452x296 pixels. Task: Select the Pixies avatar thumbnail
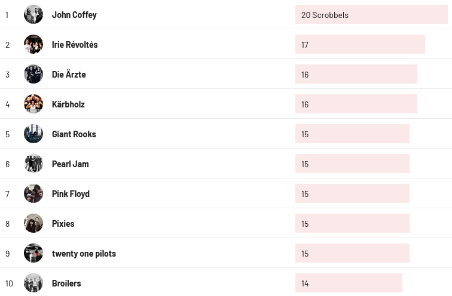(x=33, y=223)
